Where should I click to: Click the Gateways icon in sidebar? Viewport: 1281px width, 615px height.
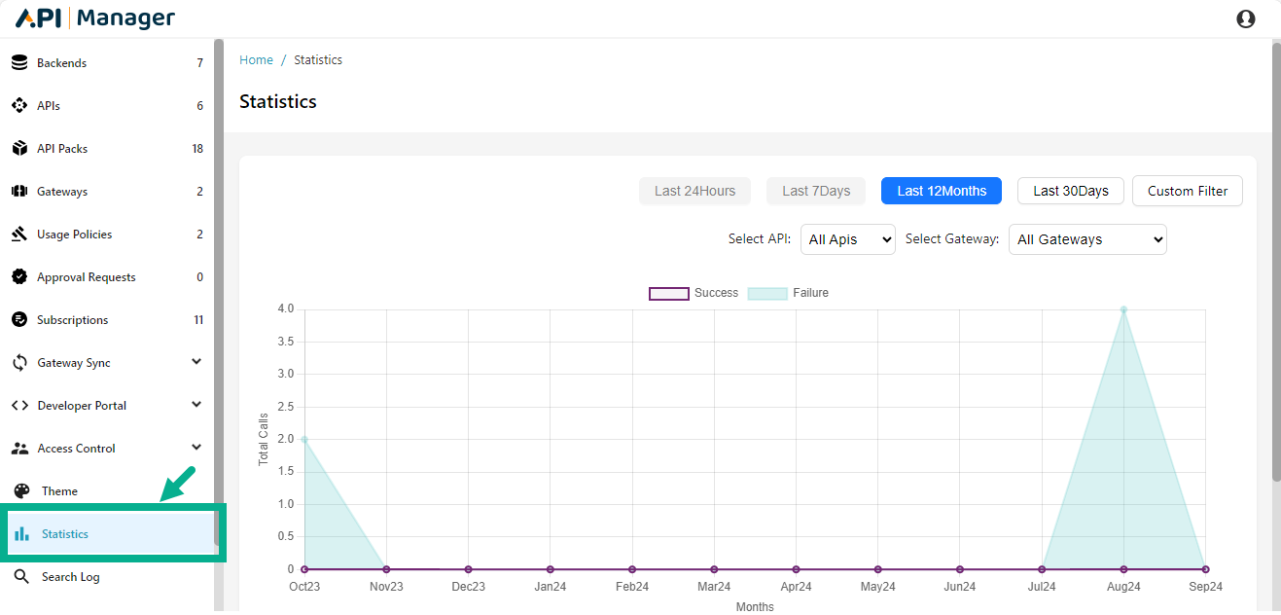point(19,192)
